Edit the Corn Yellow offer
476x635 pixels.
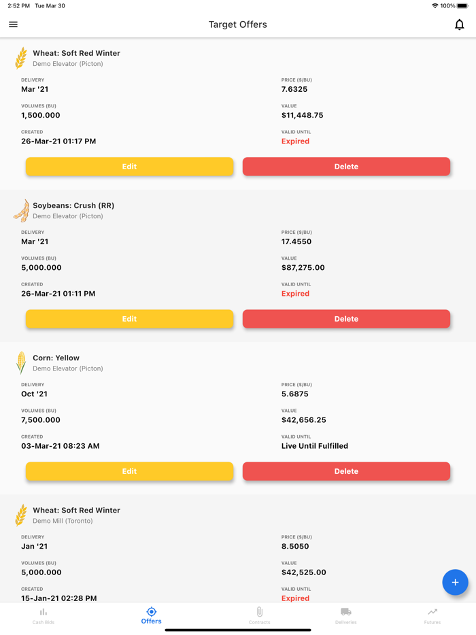coord(129,471)
